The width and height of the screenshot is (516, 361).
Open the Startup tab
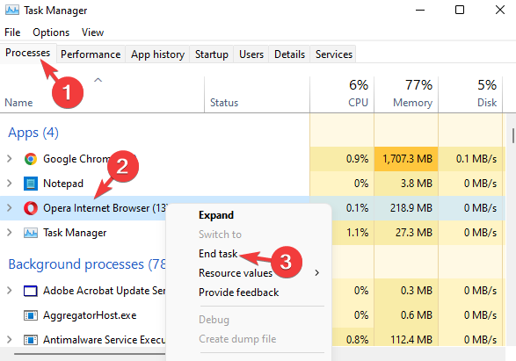click(x=212, y=54)
